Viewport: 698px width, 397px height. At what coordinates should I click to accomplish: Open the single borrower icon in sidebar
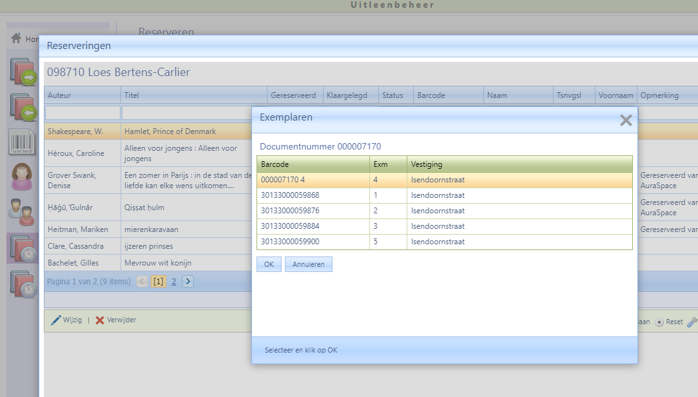(x=23, y=177)
